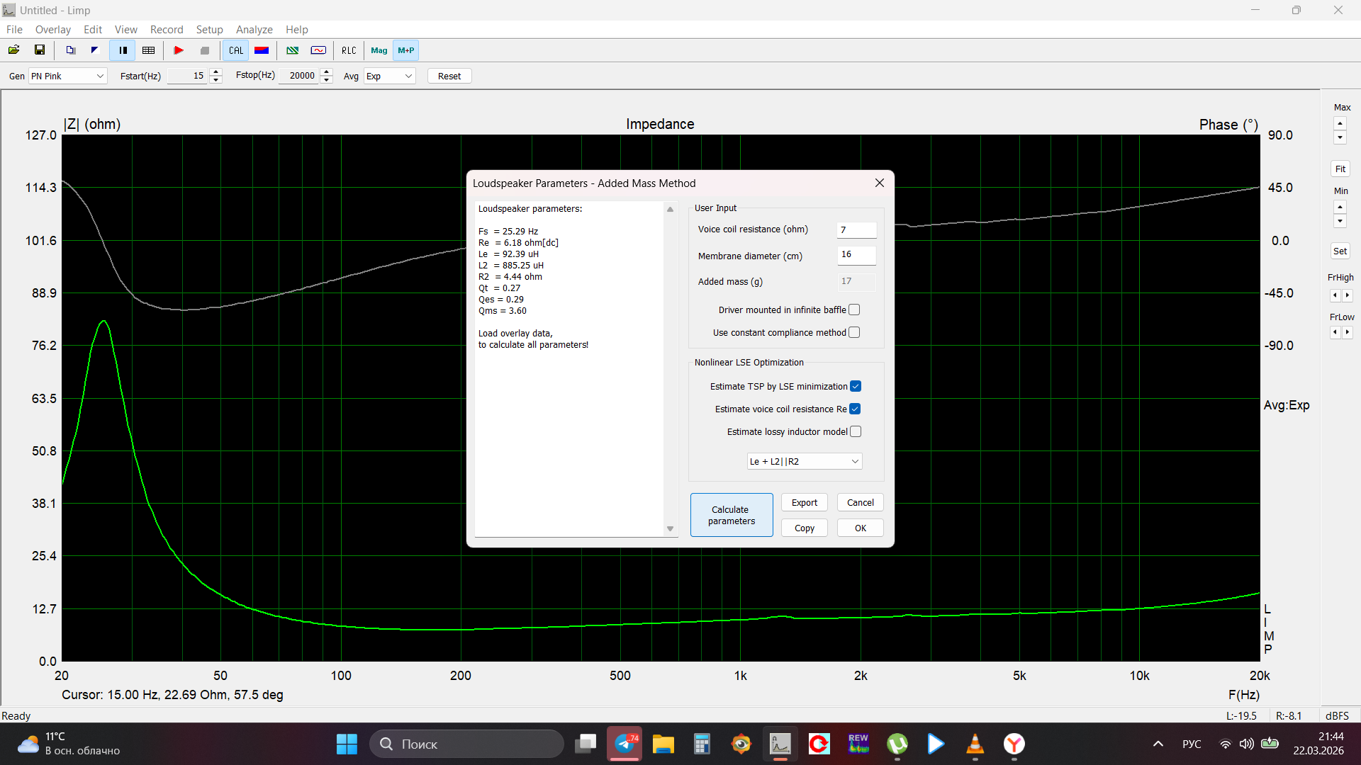Click the grid table toolbar icon
This screenshot has height=765, width=1361.
149,50
